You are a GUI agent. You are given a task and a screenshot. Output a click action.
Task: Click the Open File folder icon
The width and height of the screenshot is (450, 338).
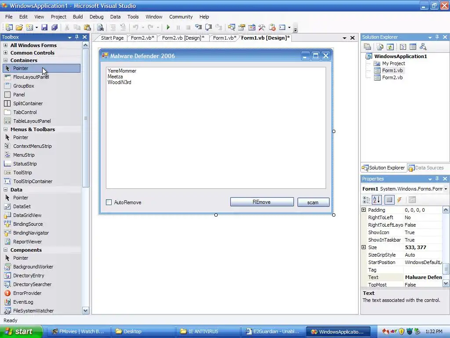pyautogui.click(x=19, y=27)
